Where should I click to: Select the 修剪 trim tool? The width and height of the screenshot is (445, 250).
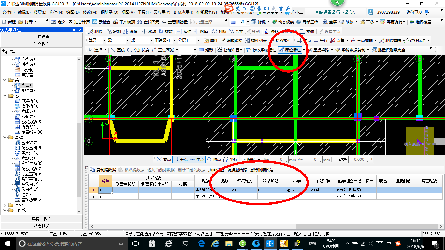click(x=201, y=32)
